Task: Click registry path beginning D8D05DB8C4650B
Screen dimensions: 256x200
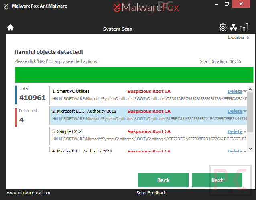Action: 149,99
